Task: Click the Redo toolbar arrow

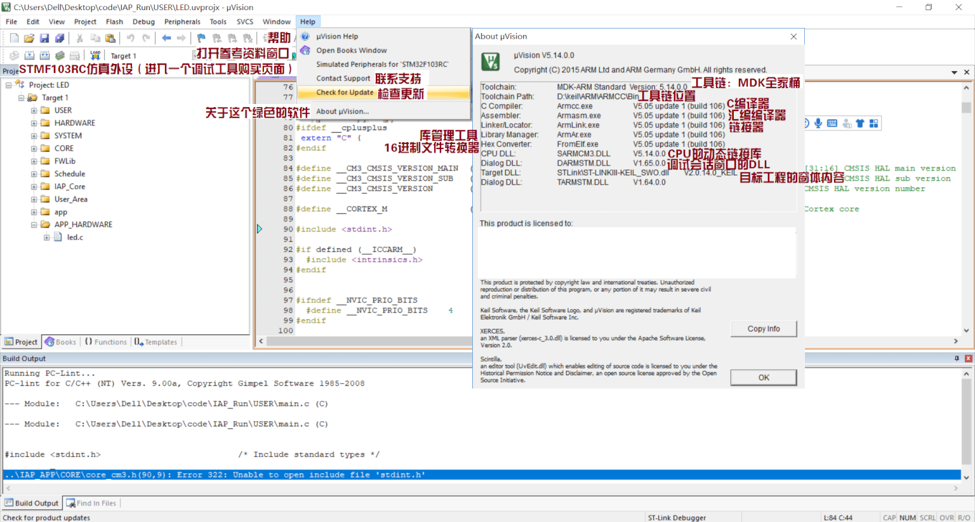Action: click(146, 39)
